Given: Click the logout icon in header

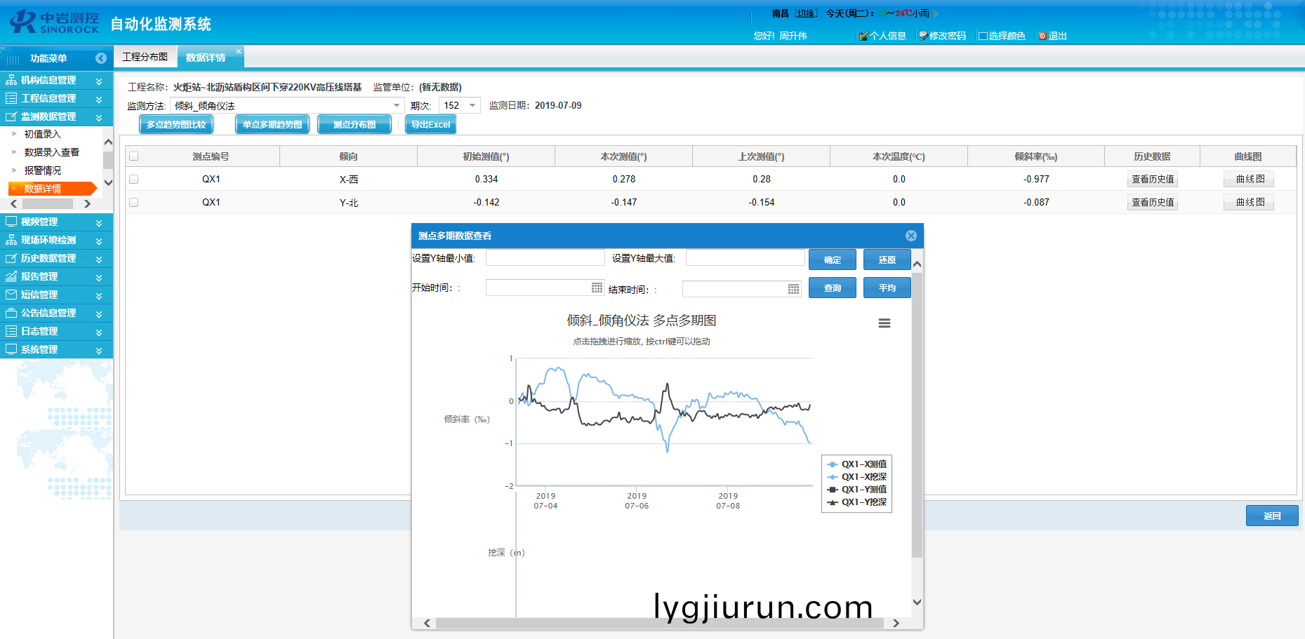Looking at the screenshot, I should coord(1042,36).
